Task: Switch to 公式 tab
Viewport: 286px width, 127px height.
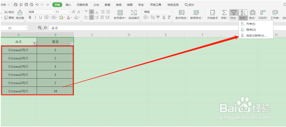Action: 96,5
